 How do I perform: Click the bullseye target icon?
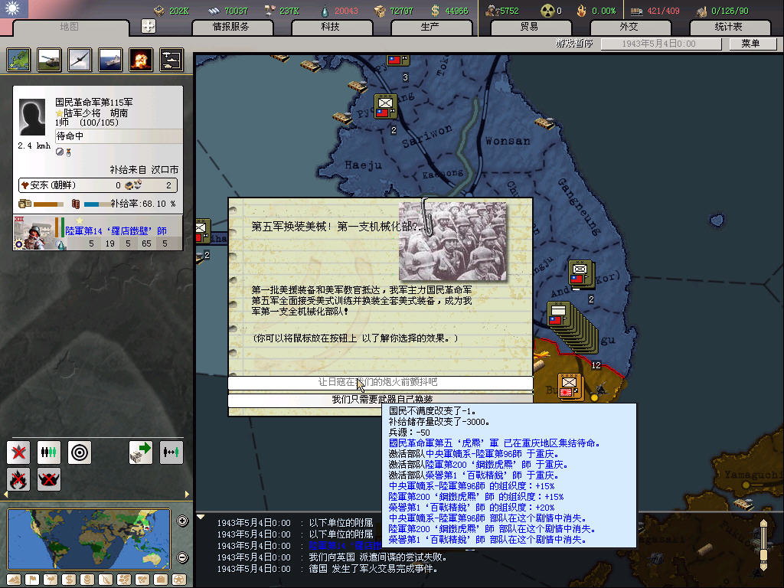pyautogui.click(x=80, y=452)
